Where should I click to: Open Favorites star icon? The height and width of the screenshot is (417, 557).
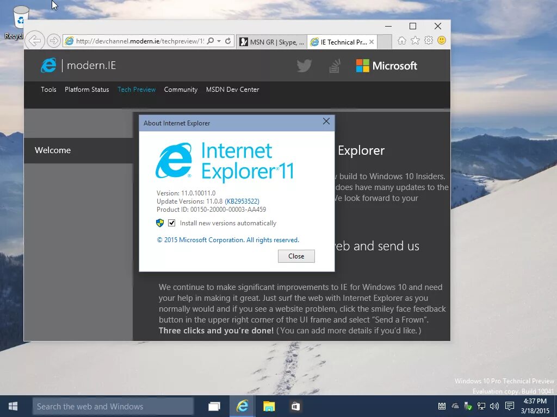[x=415, y=40]
